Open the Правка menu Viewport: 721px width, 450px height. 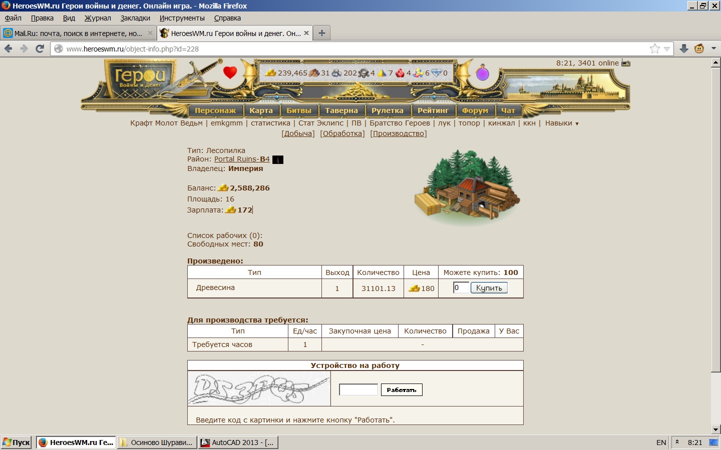pos(42,18)
